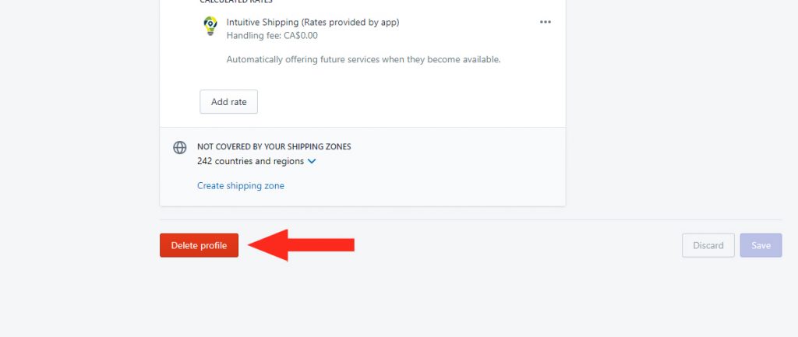Click the Handling fee CA$0.00 line

pos(272,36)
